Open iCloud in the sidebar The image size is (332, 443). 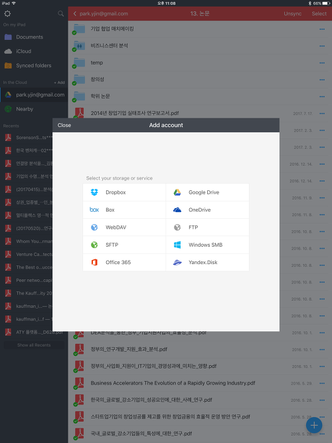click(34, 51)
